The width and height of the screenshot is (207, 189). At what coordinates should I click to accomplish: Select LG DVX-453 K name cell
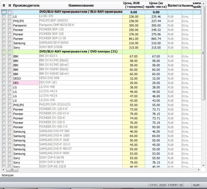(81, 96)
